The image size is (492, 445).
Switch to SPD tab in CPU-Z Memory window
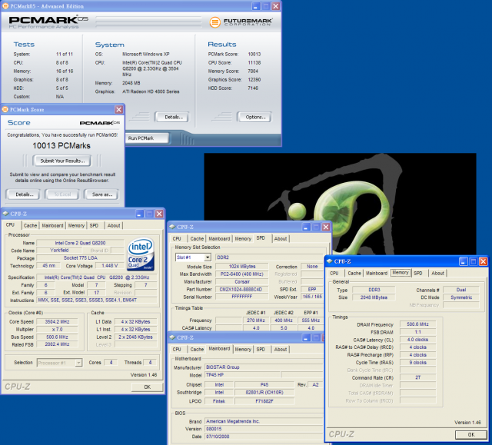point(418,273)
